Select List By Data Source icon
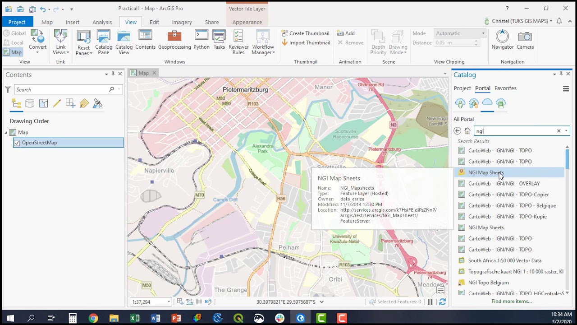The width and height of the screenshot is (577, 325). click(x=30, y=104)
